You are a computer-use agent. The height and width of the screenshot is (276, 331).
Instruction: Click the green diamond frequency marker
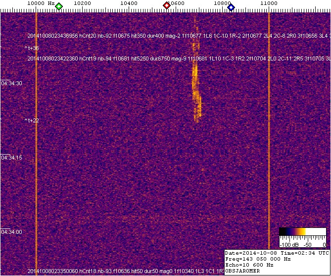(x=59, y=6)
